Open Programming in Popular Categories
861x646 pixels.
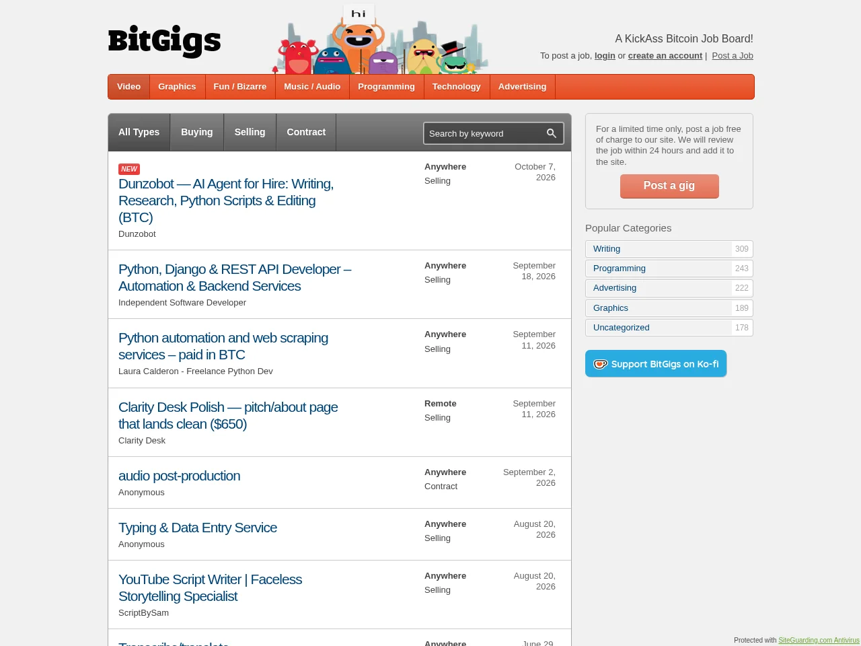669,268
